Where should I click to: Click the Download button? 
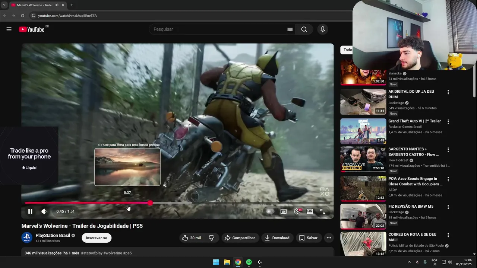tap(277, 238)
